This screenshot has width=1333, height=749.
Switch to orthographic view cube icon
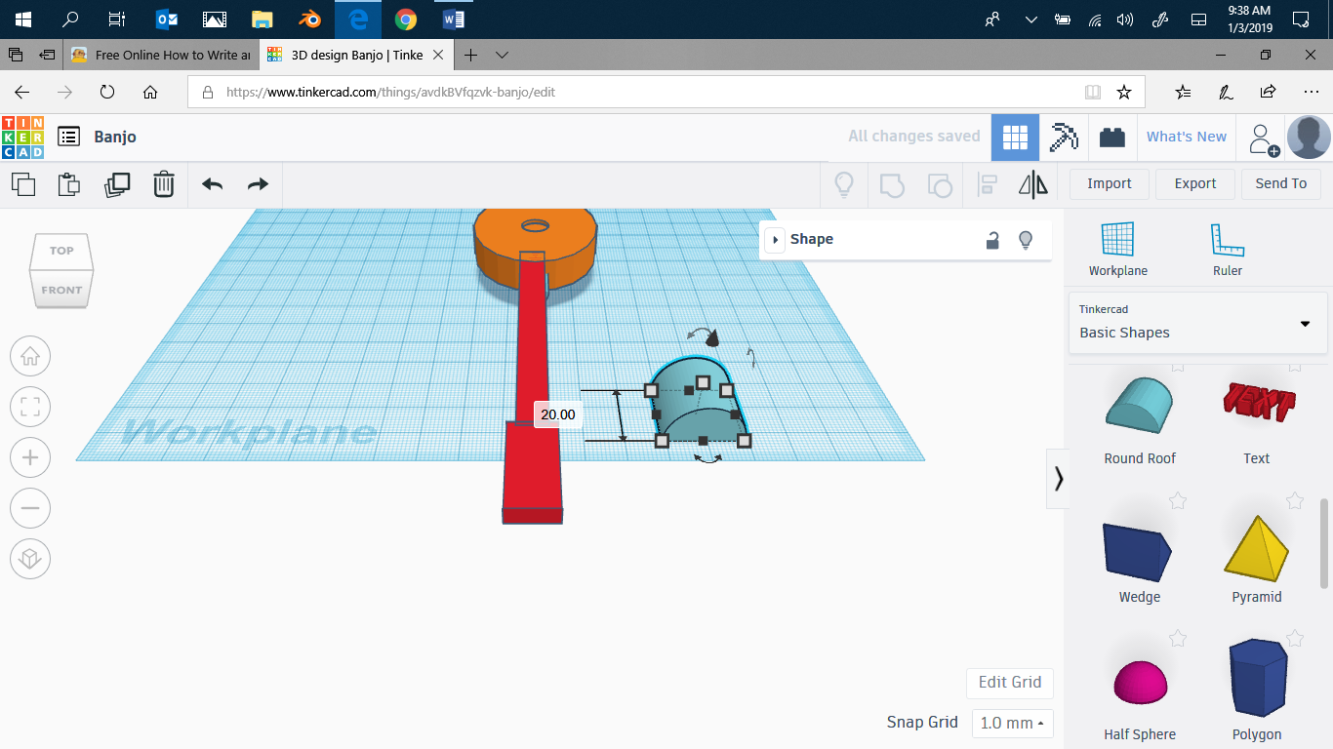coord(30,559)
